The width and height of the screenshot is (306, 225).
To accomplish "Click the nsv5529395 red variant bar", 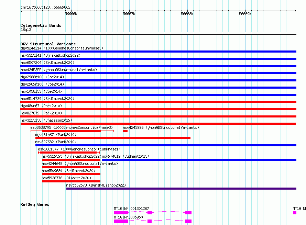I will coord(71,160).
